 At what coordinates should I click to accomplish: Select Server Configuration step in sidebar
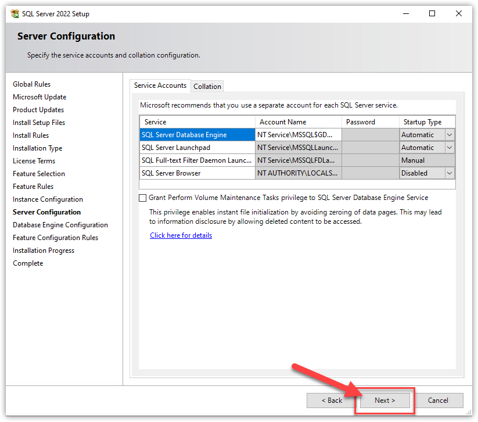coord(46,212)
